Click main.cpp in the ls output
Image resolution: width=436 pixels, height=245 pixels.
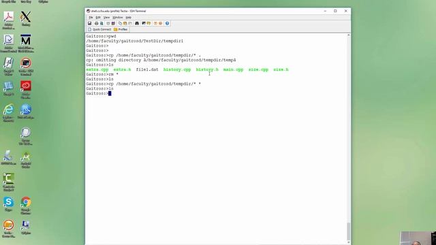pyautogui.click(x=233, y=69)
